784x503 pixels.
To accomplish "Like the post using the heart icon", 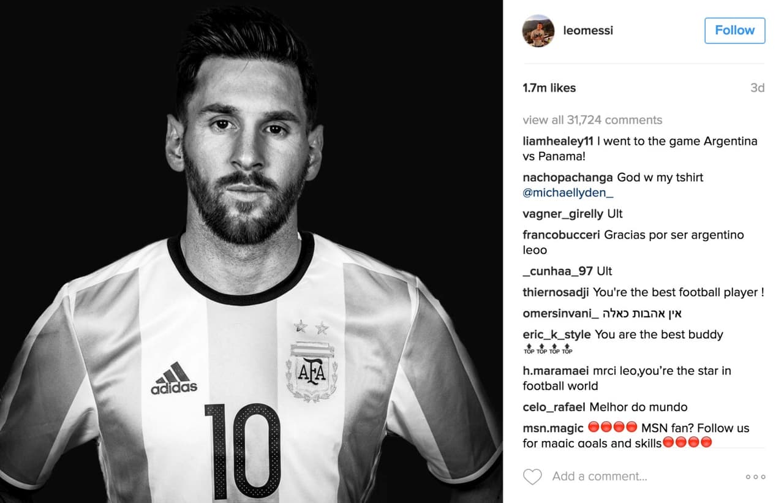I will point(532,476).
